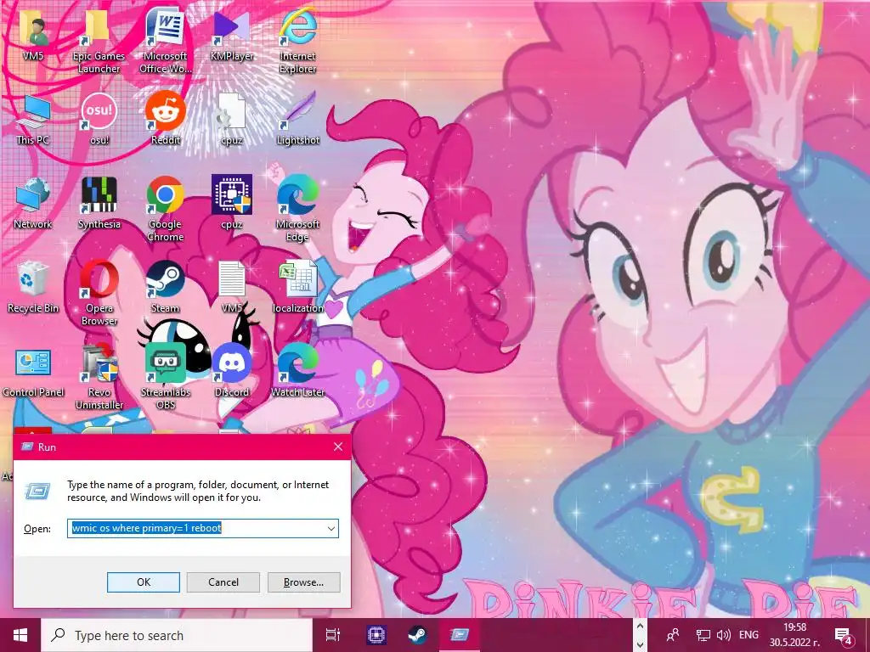The height and width of the screenshot is (652, 870).
Task: Launch Revo Uninstaller shortcut
Action: pyautogui.click(x=99, y=378)
